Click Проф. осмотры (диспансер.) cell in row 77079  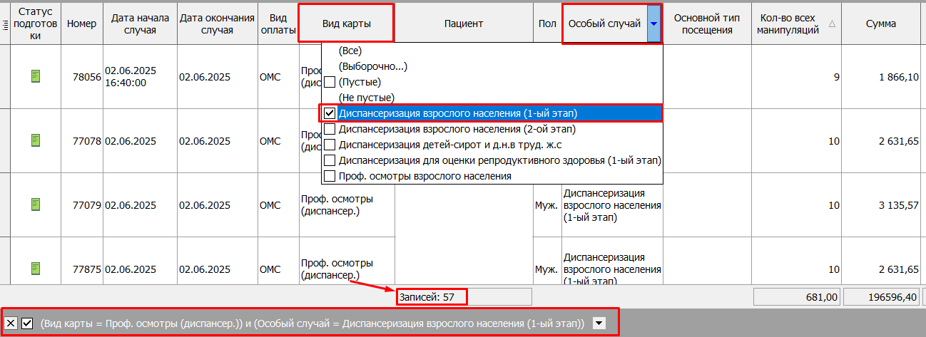(x=346, y=204)
